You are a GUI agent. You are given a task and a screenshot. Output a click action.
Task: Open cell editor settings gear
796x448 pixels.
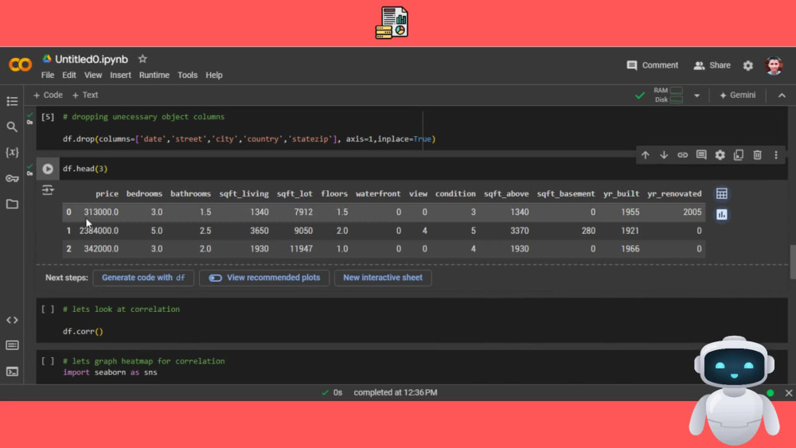[720, 155]
